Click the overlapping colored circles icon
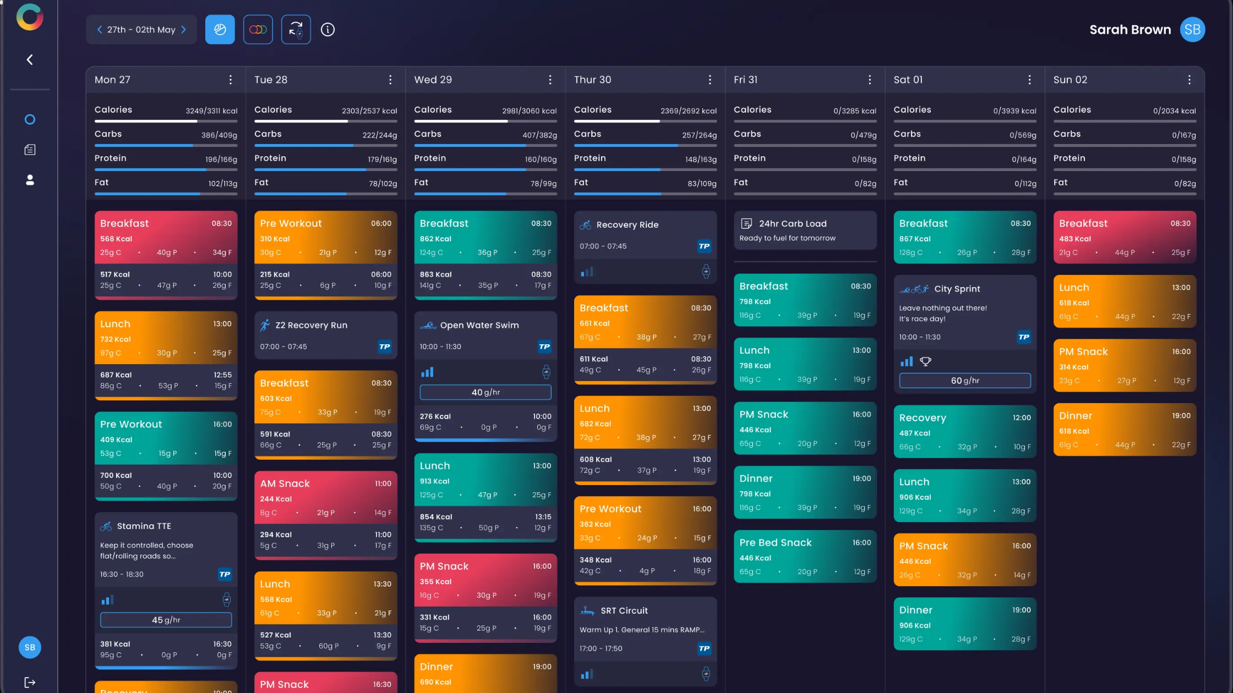Screen dimensions: 1233x693 tap(258, 30)
